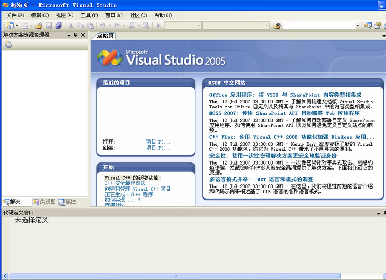This screenshot has width=386, height=280.
Task: Open the 视图(V) menu
Action: point(65,15)
